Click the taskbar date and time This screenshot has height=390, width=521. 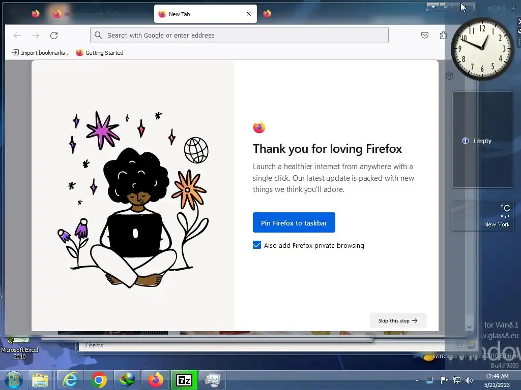pyautogui.click(x=497, y=380)
